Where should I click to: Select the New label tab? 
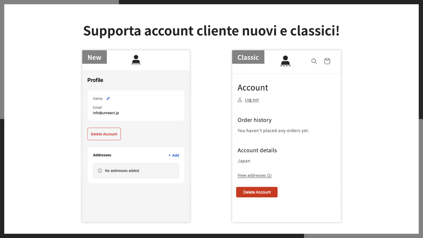pos(95,57)
